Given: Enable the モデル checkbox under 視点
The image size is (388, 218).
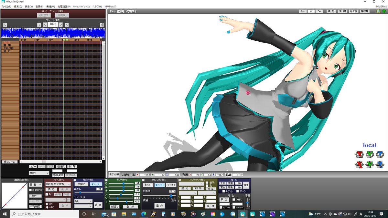Looking at the screenshot, I should [x=223, y=192].
